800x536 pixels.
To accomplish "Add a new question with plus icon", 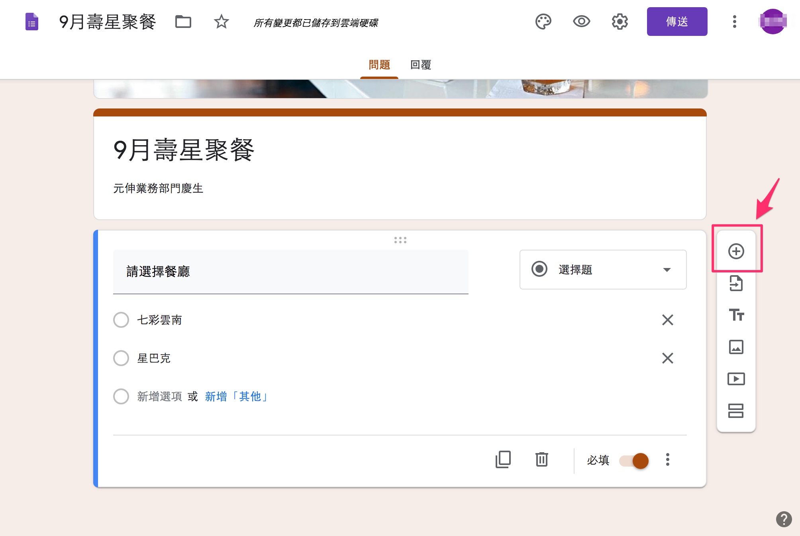I will point(736,251).
